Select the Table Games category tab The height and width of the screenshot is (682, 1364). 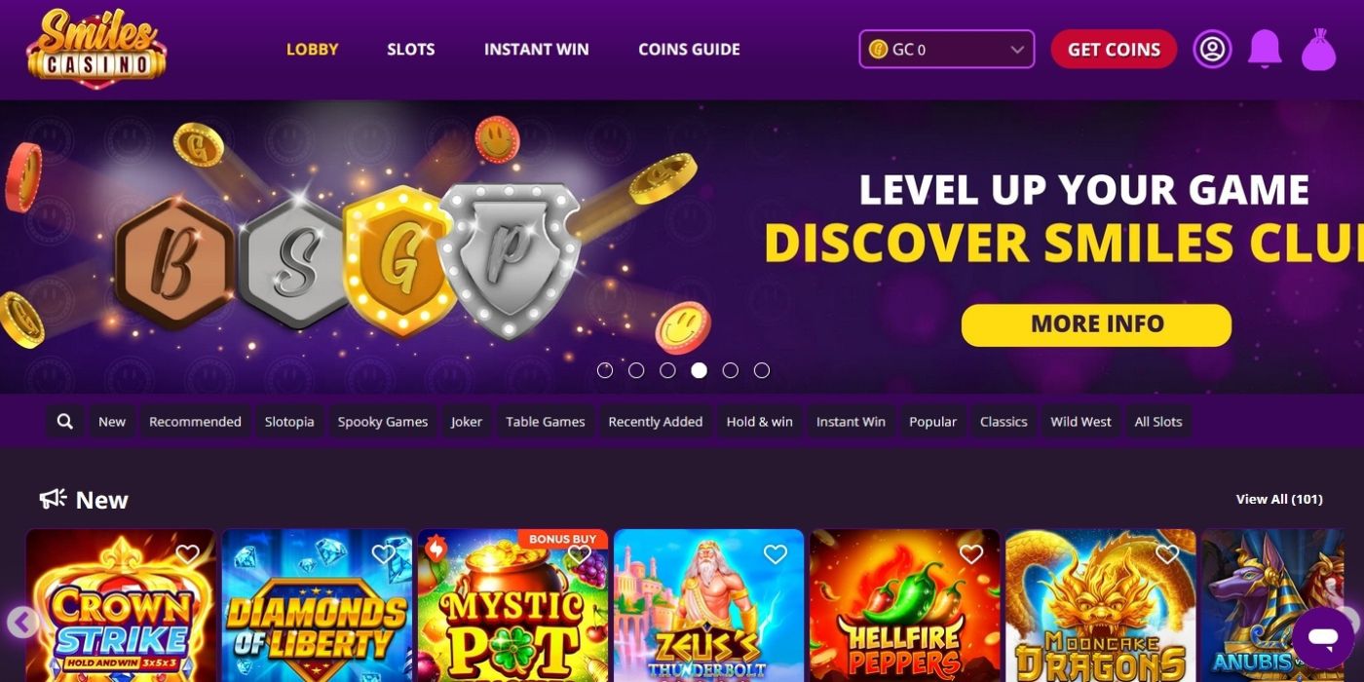click(x=546, y=421)
